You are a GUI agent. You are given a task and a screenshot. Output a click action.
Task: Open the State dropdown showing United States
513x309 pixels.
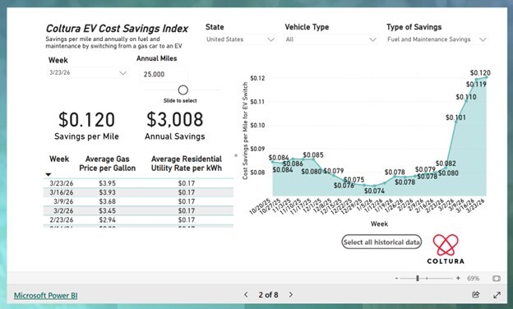pos(240,39)
